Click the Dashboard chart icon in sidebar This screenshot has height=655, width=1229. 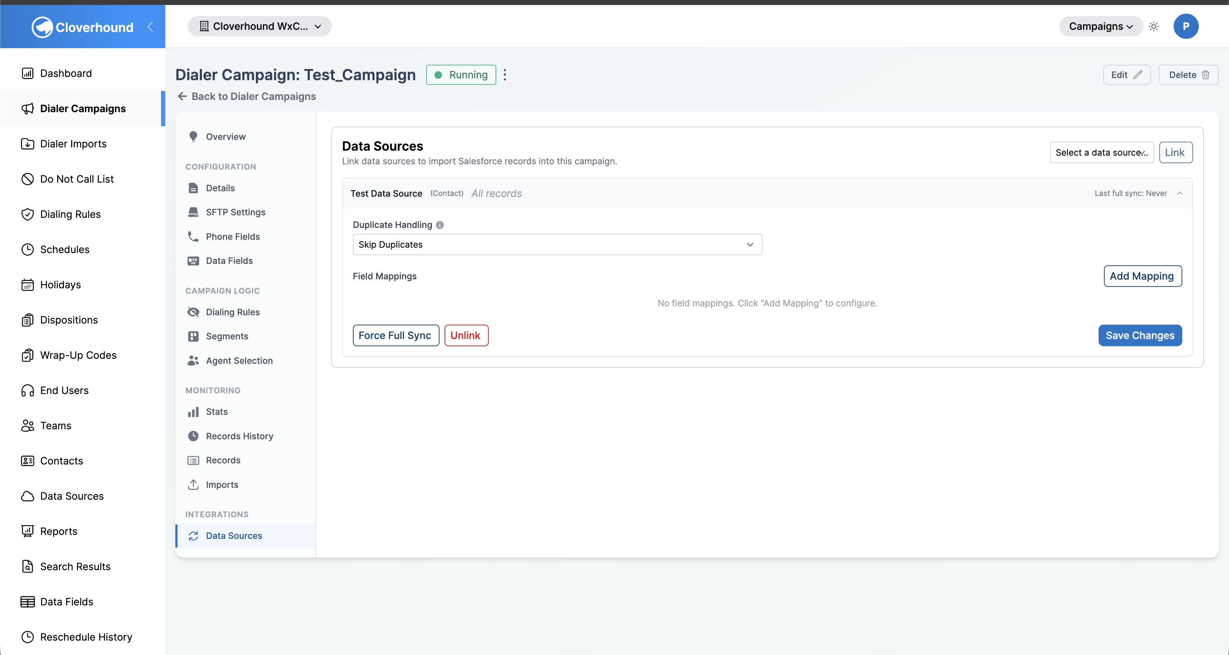28,73
